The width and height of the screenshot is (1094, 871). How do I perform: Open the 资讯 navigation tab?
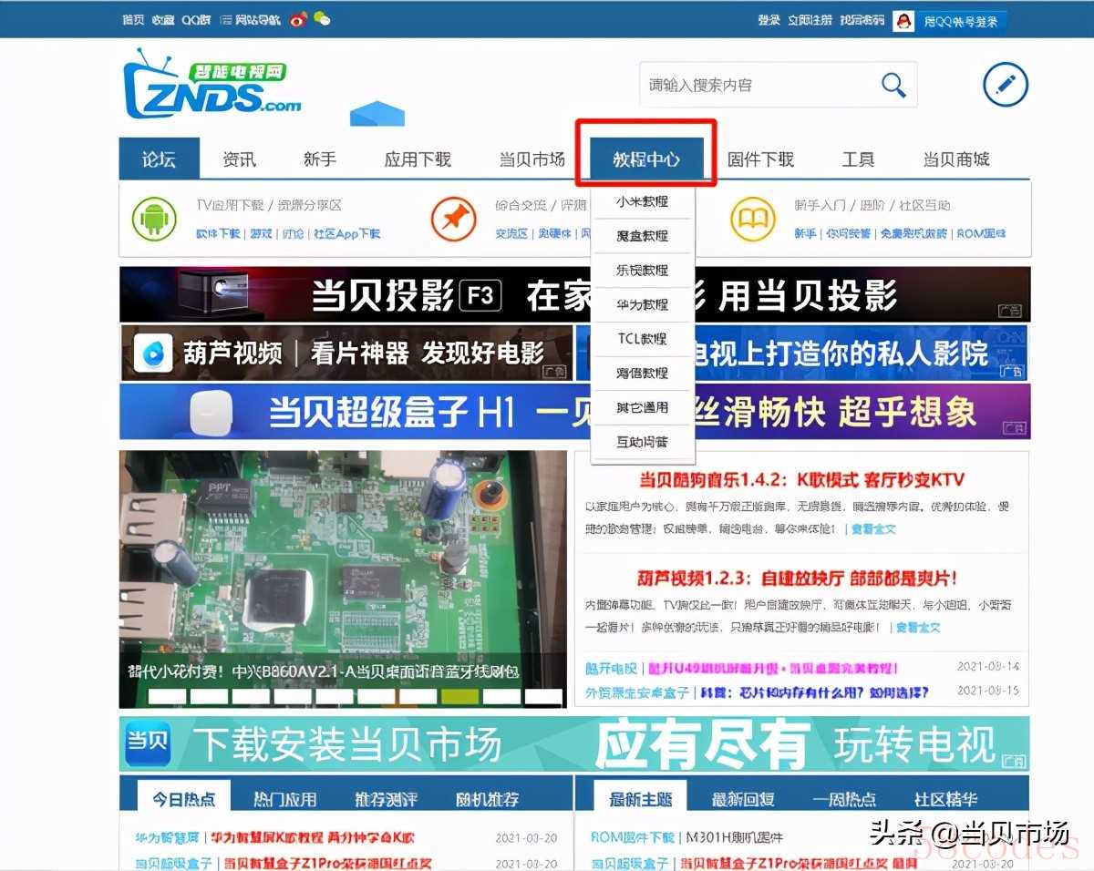[x=239, y=159]
